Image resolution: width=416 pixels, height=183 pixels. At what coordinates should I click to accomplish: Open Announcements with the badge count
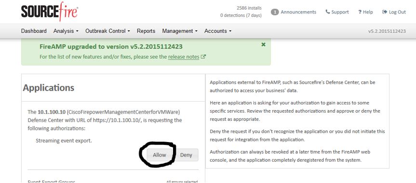tap(294, 12)
